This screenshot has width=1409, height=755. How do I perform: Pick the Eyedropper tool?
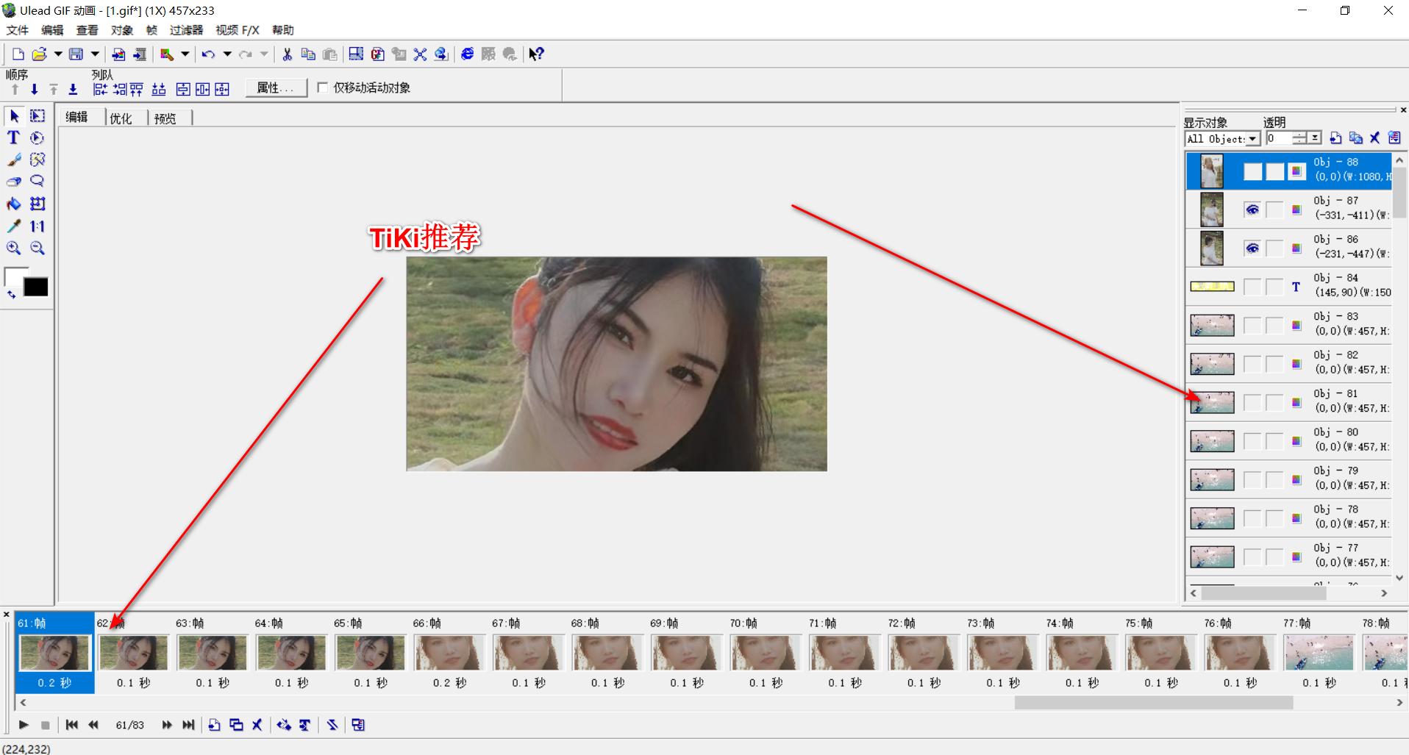(13, 226)
